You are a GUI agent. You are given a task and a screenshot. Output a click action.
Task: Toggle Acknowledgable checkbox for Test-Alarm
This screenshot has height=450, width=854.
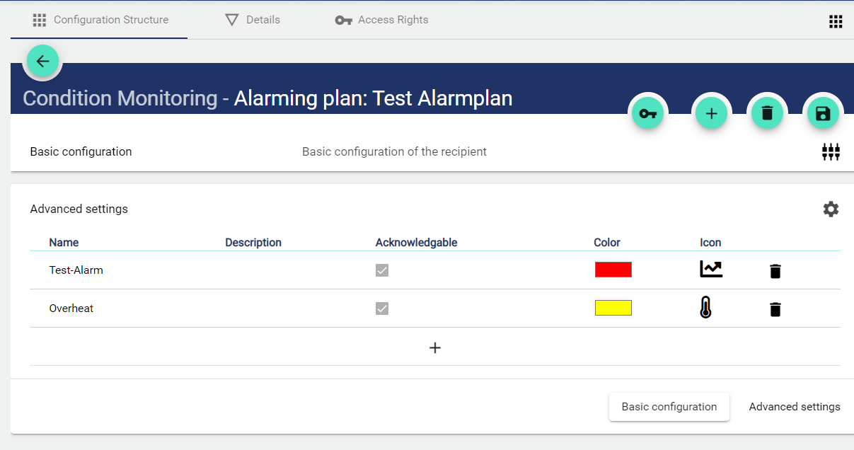pyautogui.click(x=382, y=270)
